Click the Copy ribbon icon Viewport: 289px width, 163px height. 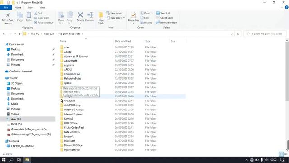click(x=20, y=15)
